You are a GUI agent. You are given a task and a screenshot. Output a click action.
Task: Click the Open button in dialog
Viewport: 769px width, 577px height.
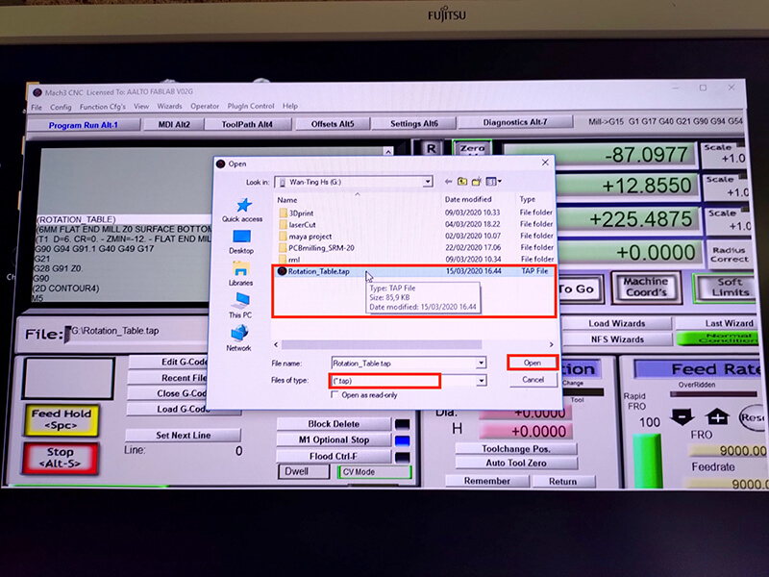point(532,363)
